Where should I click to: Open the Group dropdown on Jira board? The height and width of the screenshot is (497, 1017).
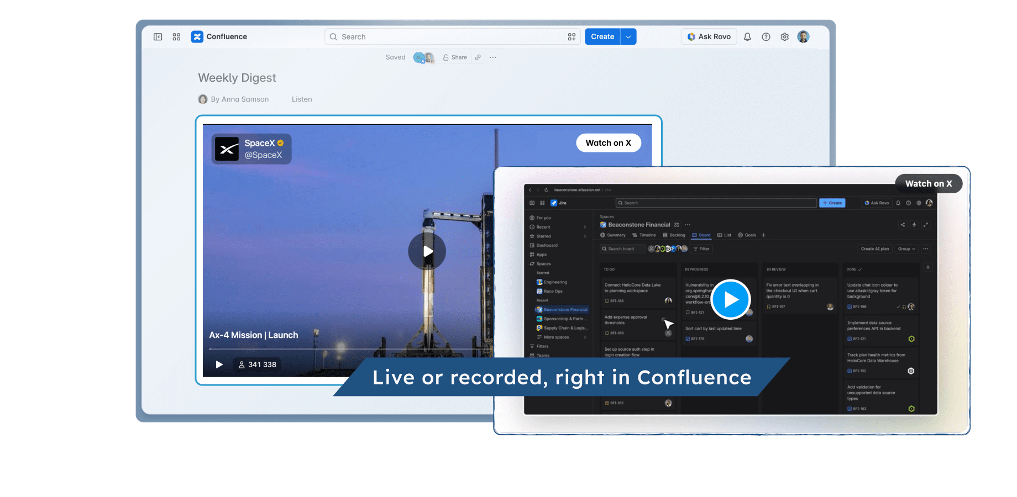[906, 249]
